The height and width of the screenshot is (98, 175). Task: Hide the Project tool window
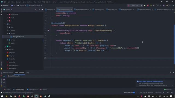point(42,10)
